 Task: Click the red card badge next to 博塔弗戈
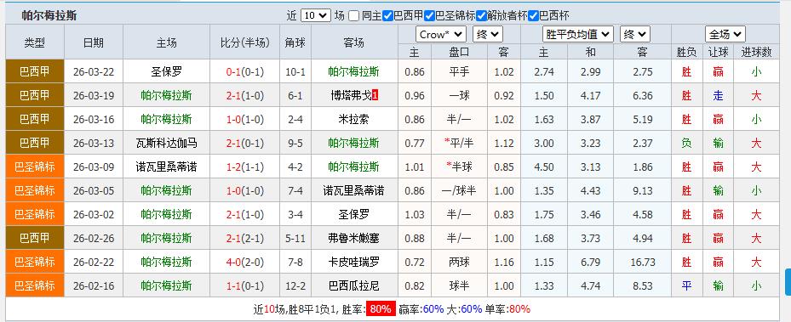pos(375,96)
